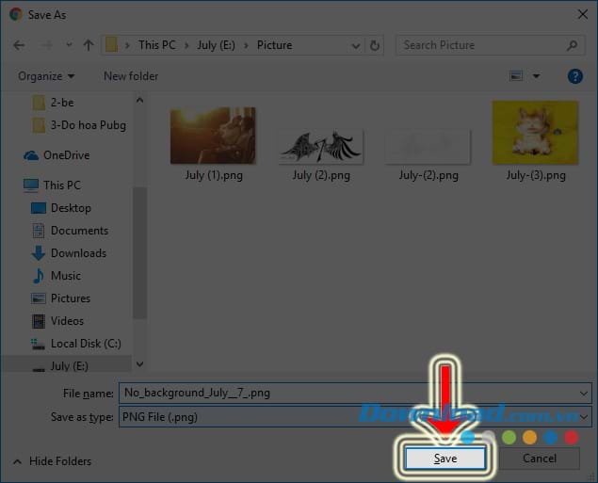This screenshot has width=598, height=483.
Task: Focus the Search Picture field
Action: 490,45
